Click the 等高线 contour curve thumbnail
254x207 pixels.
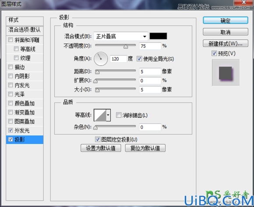100,115
